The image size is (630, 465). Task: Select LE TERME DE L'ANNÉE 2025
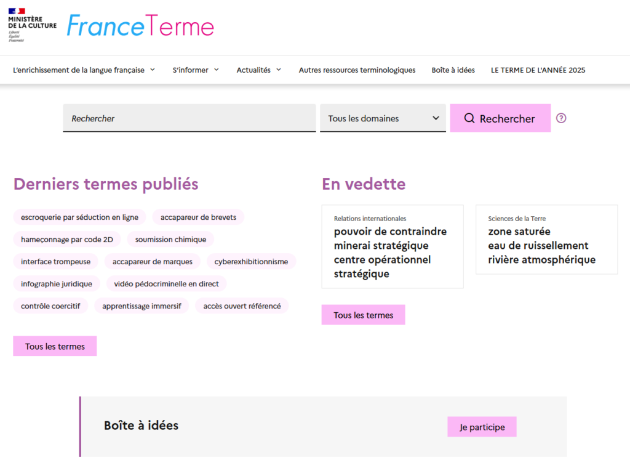538,70
